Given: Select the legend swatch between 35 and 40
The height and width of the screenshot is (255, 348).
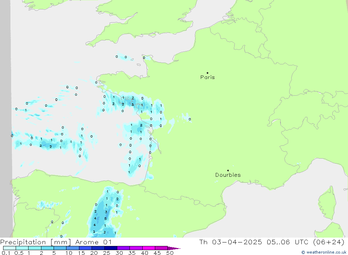Looking at the screenshot, I should (136, 248).
